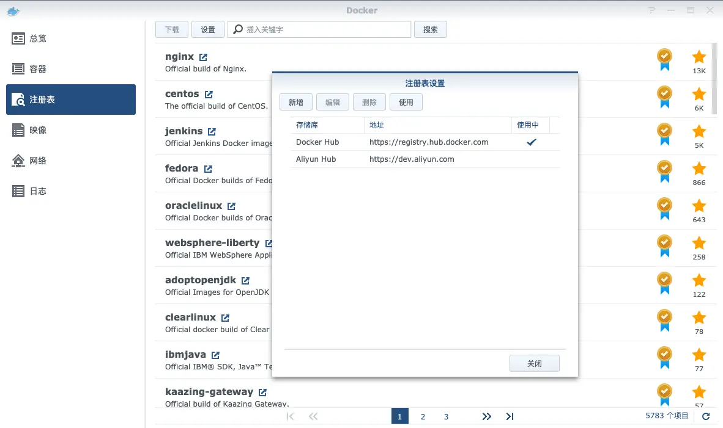The width and height of the screenshot is (723, 428).
Task: Select the Aliyun Hub registry row
Action: tap(425, 159)
